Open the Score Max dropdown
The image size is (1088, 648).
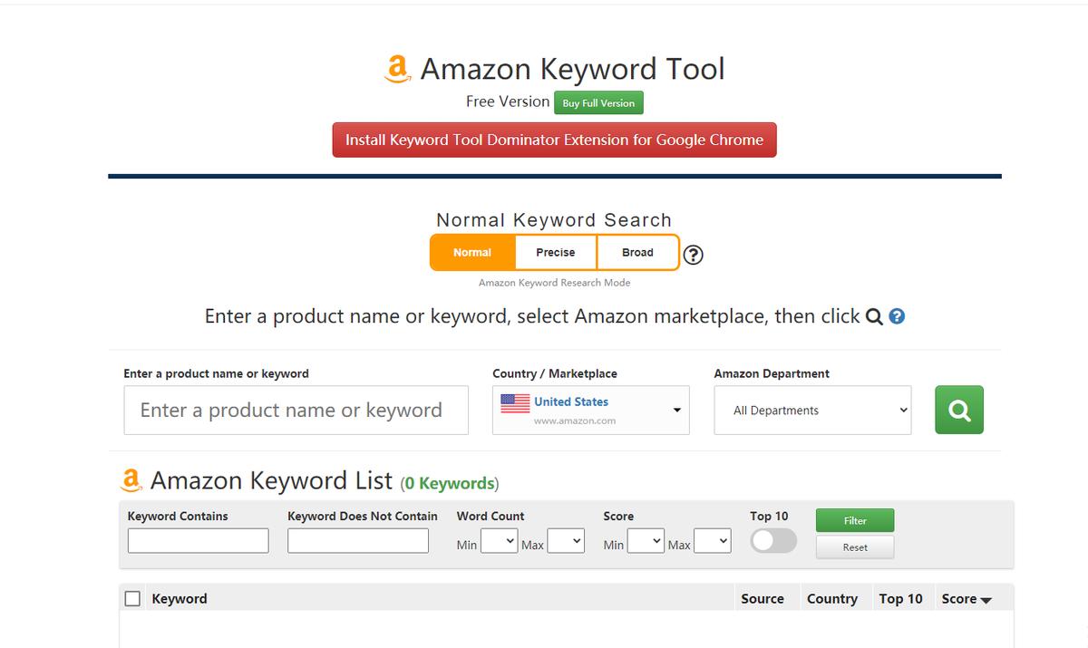(x=712, y=542)
